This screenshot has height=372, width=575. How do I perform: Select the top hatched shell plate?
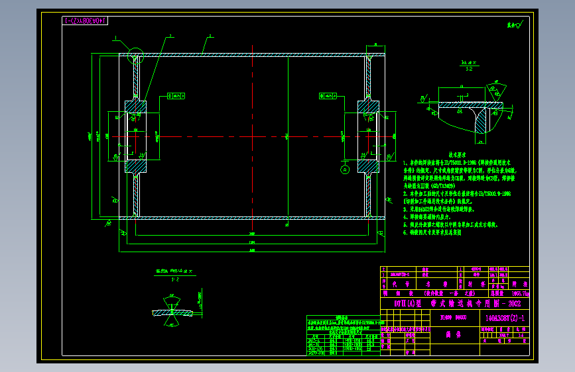[x=252, y=55]
